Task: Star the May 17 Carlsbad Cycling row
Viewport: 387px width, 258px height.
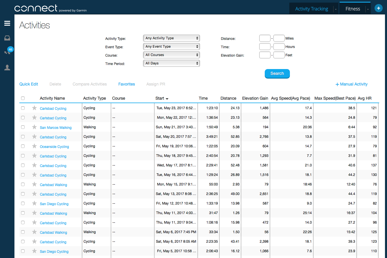Action: point(34,165)
